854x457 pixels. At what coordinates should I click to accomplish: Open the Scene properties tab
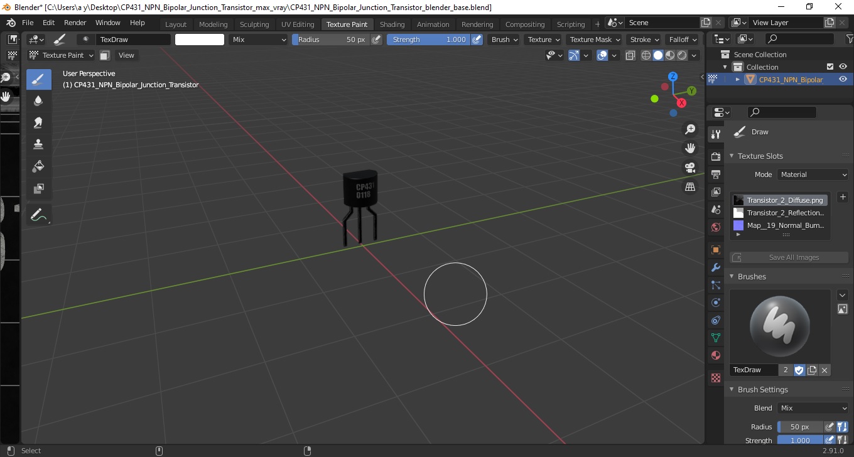click(x=715, y=209)
